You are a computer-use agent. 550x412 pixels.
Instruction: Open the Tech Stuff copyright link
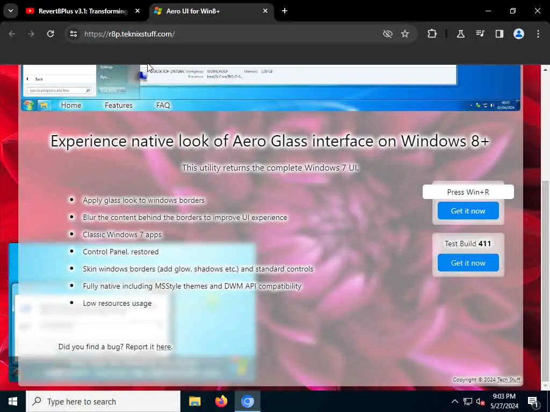509,380
